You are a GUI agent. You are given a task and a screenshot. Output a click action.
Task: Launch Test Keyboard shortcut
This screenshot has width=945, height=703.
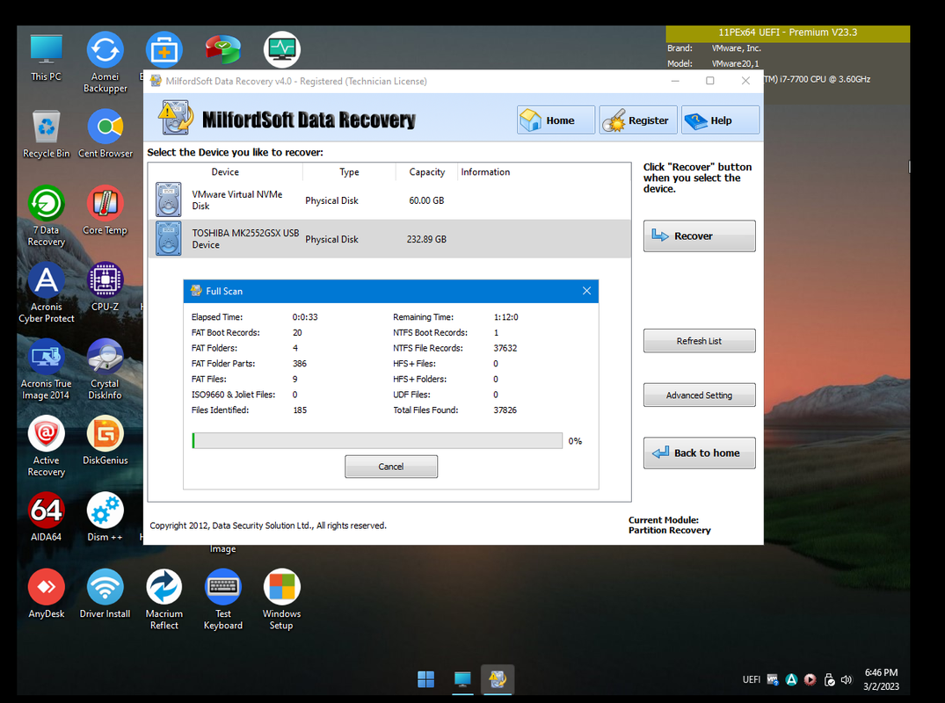[x=223, y=600]
